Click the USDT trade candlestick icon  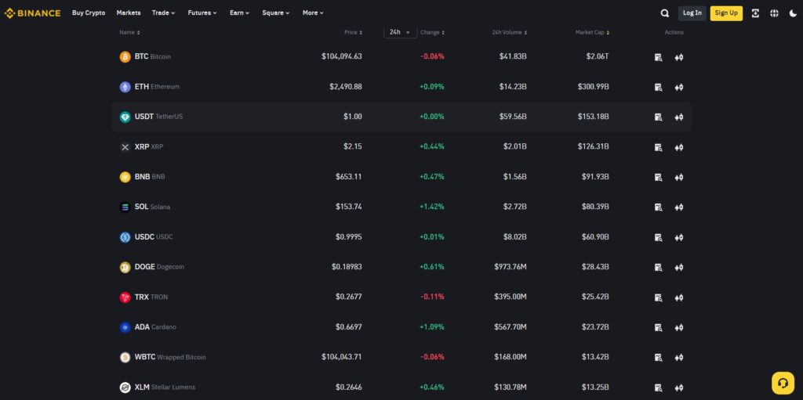(x=679, y=117)
